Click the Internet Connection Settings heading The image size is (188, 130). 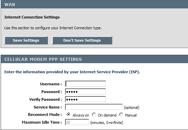pyautogui.click(x=32, y=17)
